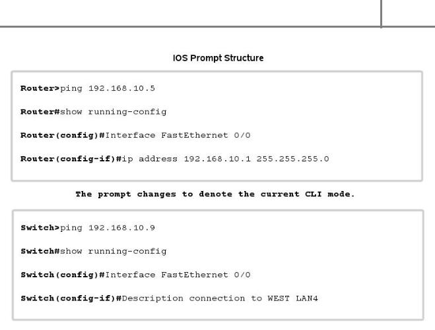Image resolution: width=435 pixels, height=330 pixels.
Task: Click the vertical divider at the top right
Action: click(x=382, y=13)
